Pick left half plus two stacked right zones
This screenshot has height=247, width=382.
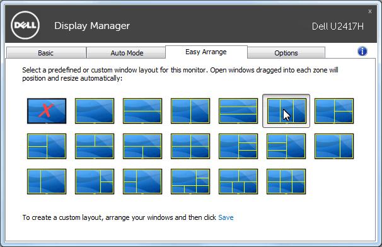334,111
